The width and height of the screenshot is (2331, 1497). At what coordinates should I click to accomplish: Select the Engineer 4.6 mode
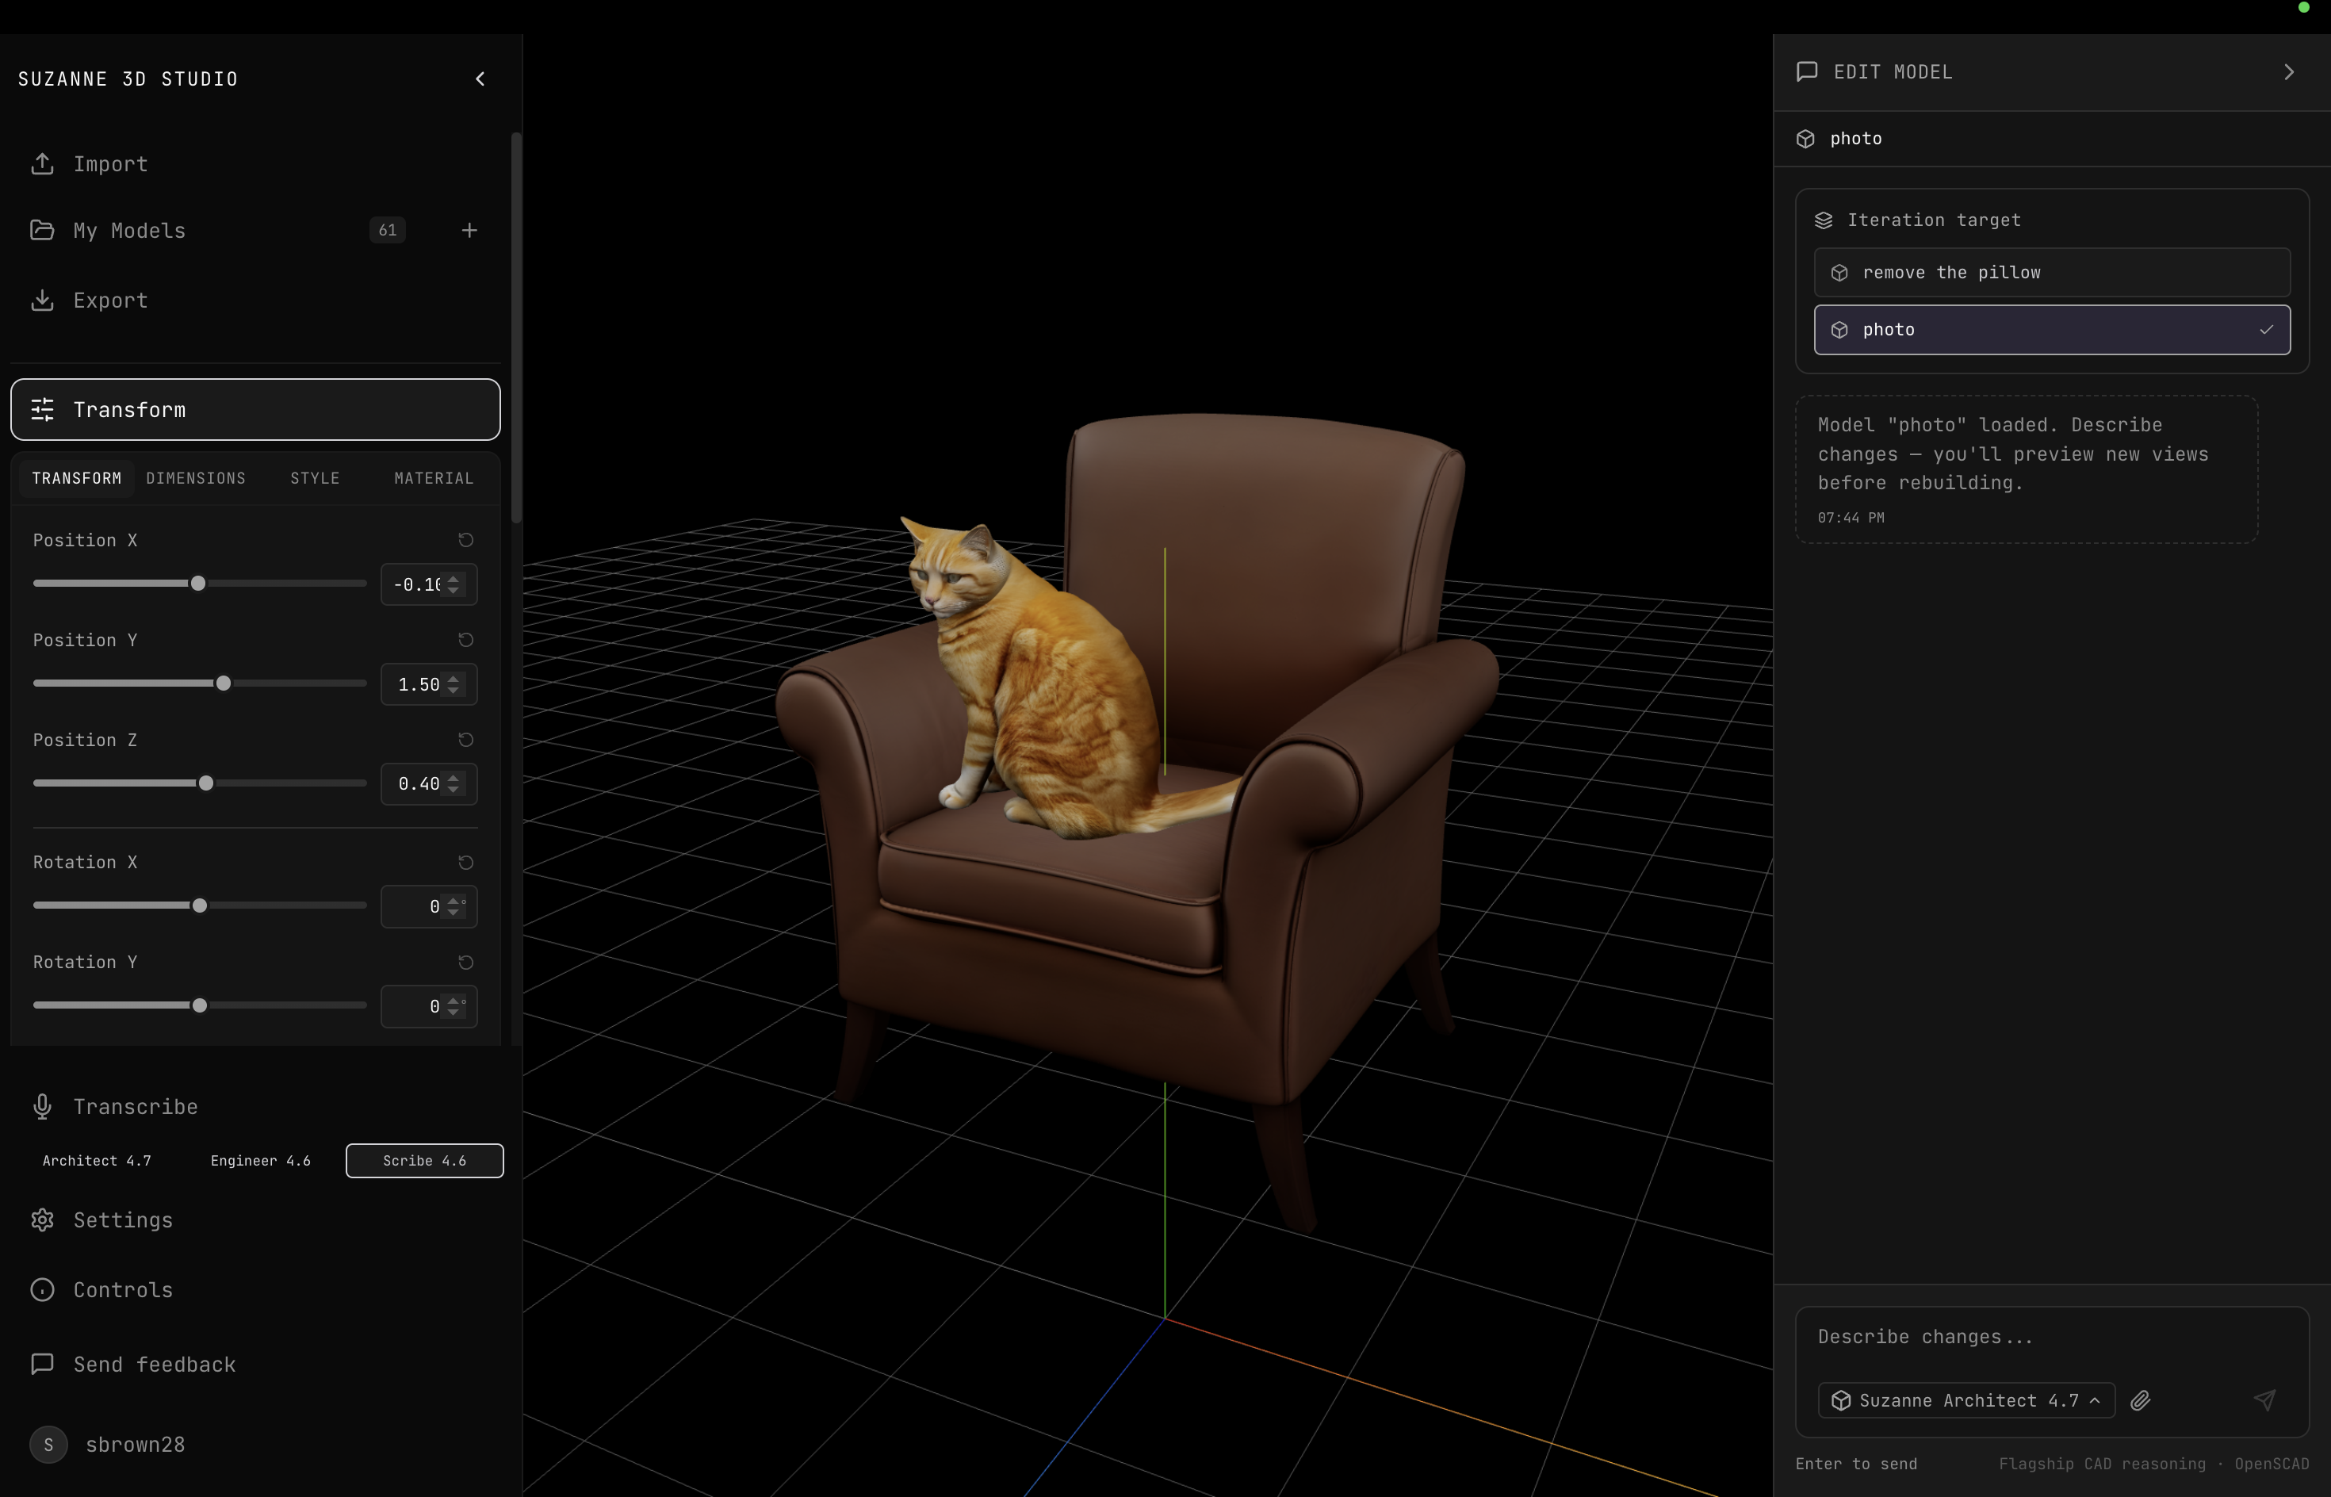259,1160
